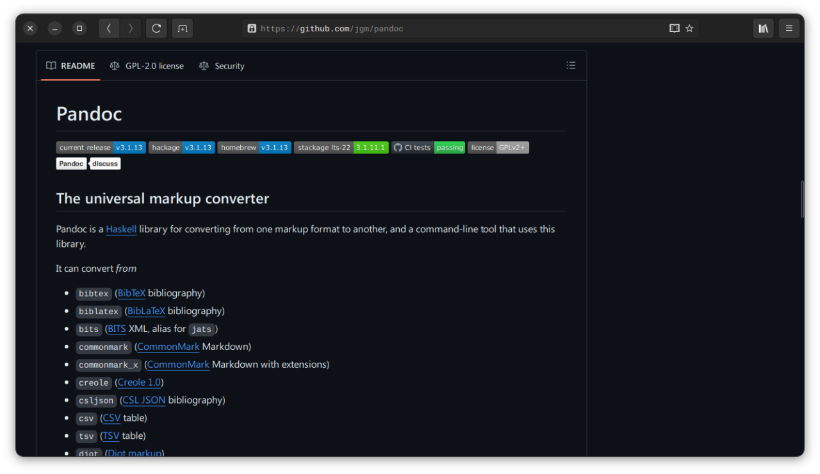Bookmark this page with star icon
820x474 pixels.
[x=689, y=28]
